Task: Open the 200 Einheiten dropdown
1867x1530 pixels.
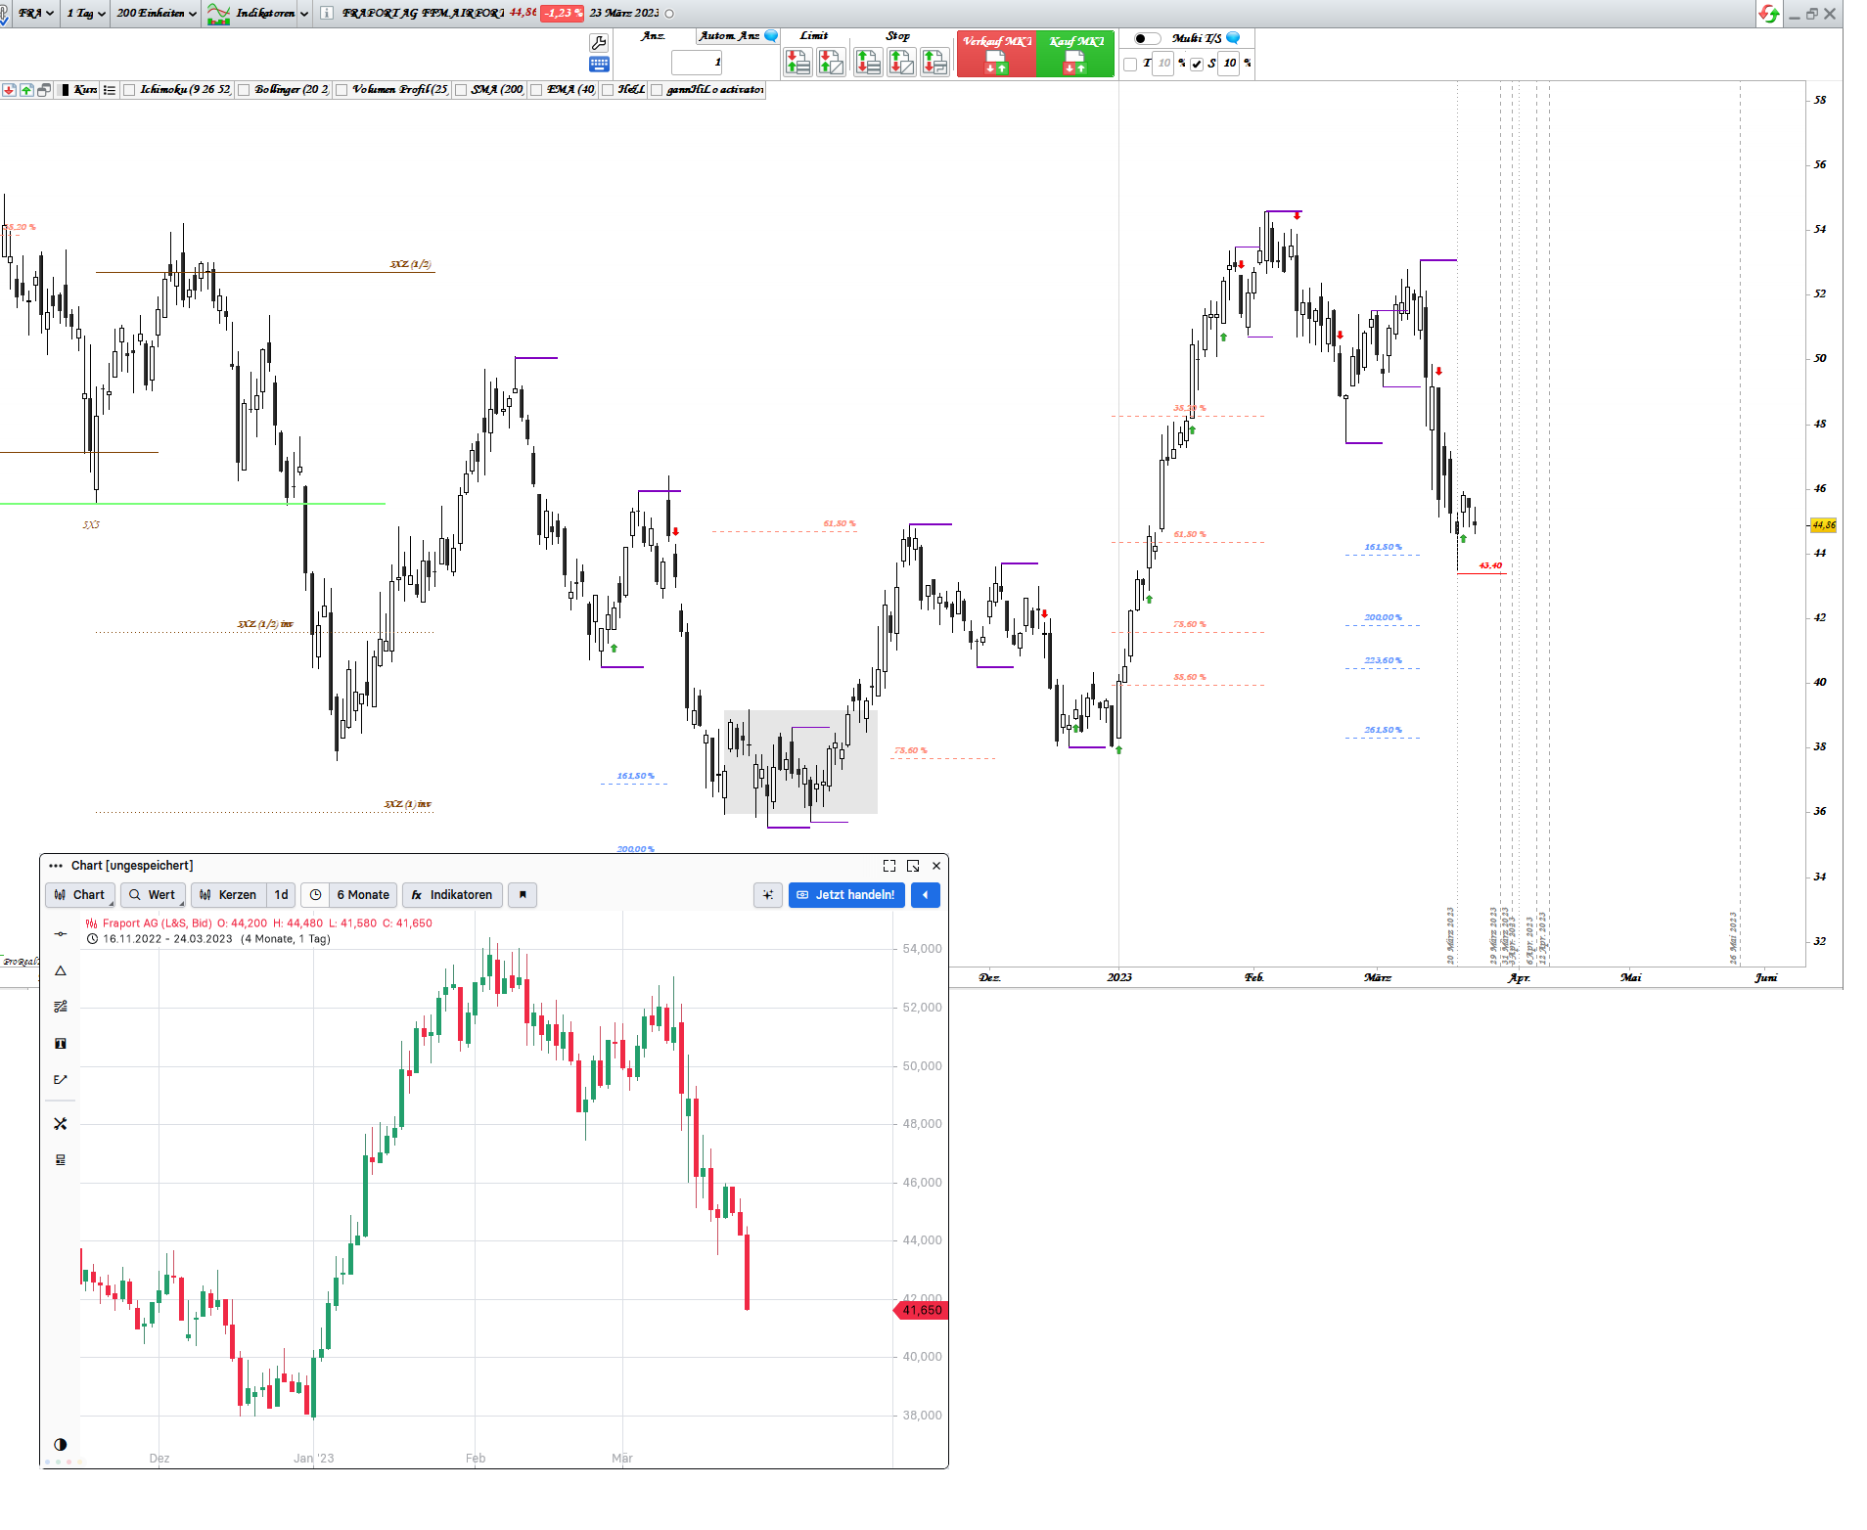Action: [156, 14]
